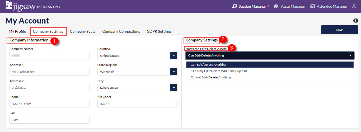Choose Can Only Edit/Delete What They Upload

[219, 71]
